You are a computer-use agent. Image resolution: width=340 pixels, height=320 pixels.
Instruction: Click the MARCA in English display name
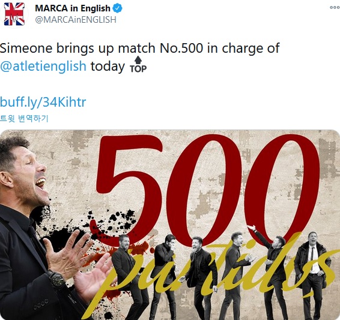pyautogui.click(x=73, y=8)
